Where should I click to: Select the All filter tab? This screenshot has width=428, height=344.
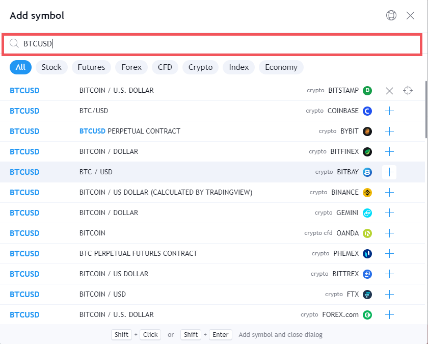pyautogui.click(x=20, y=67)
